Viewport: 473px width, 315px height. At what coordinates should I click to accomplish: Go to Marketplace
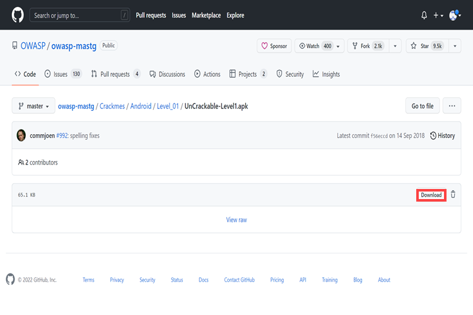point(206,15)
